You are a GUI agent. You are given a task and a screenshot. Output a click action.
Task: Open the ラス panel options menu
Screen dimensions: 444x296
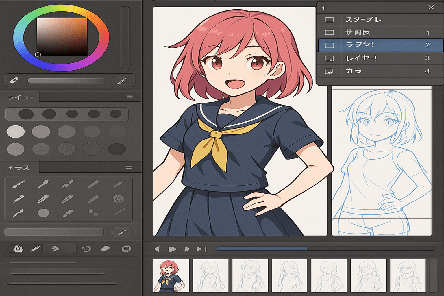click(129, 167)
